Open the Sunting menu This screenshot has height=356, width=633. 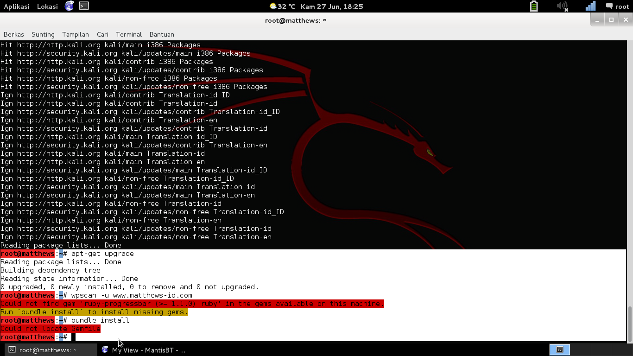tap(43, 34)
